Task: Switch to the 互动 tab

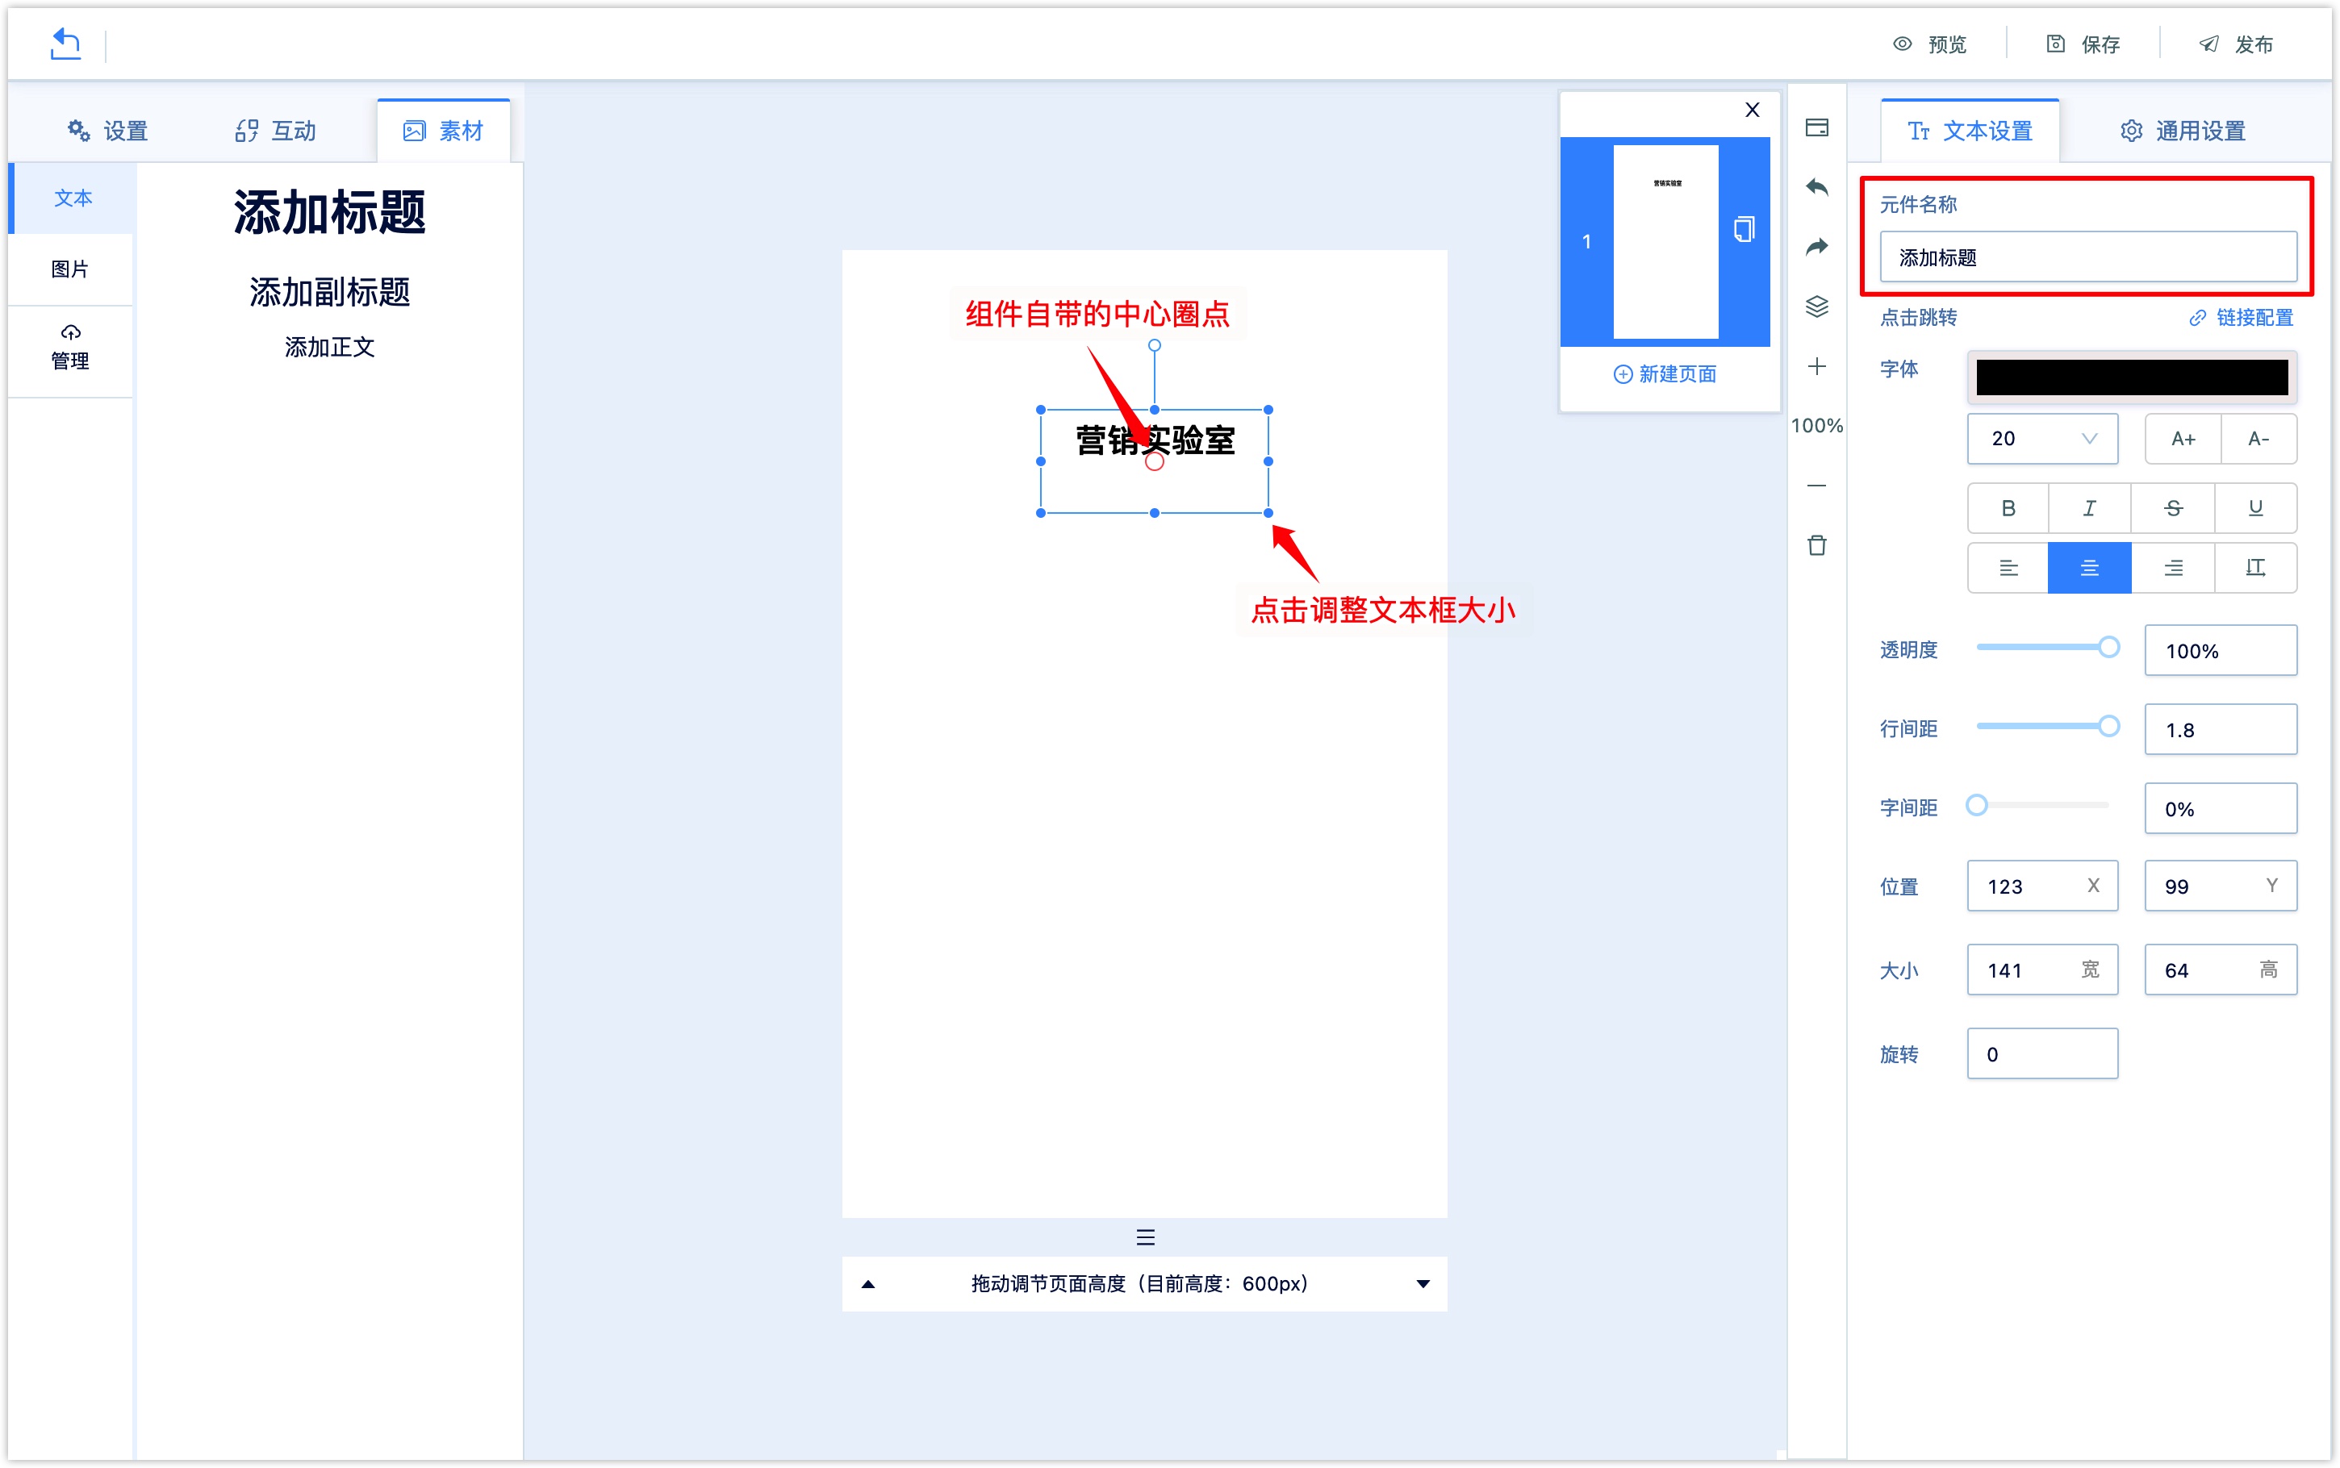Action: (x=276, y=131)
